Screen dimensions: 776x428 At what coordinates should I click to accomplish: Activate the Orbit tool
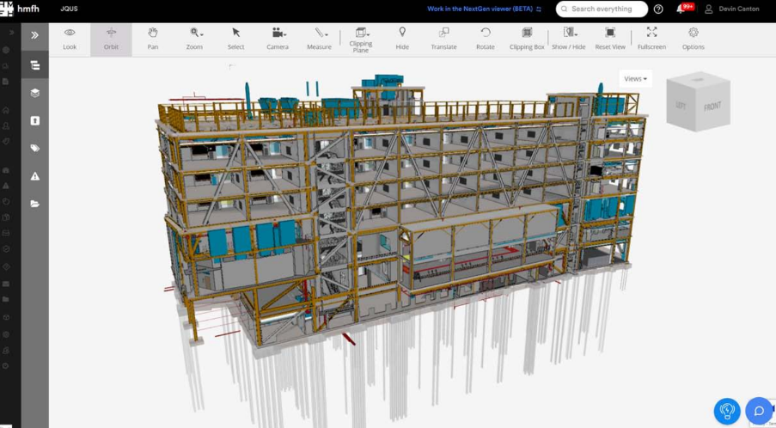111,39
